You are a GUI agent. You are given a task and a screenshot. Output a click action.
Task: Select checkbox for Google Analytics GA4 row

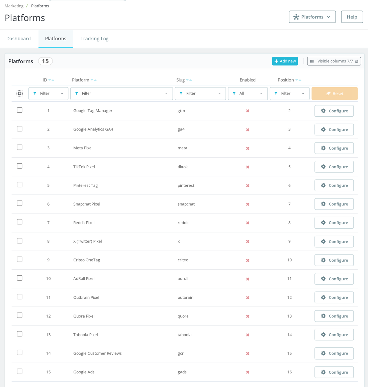[19, 128]
